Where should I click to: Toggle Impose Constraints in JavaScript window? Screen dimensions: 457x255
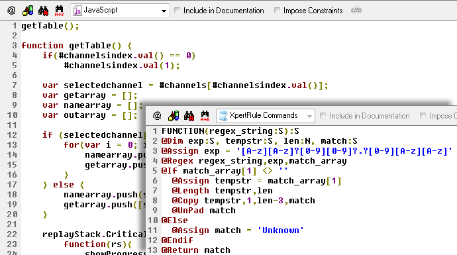pyautogui.click(x=277, y=11)
